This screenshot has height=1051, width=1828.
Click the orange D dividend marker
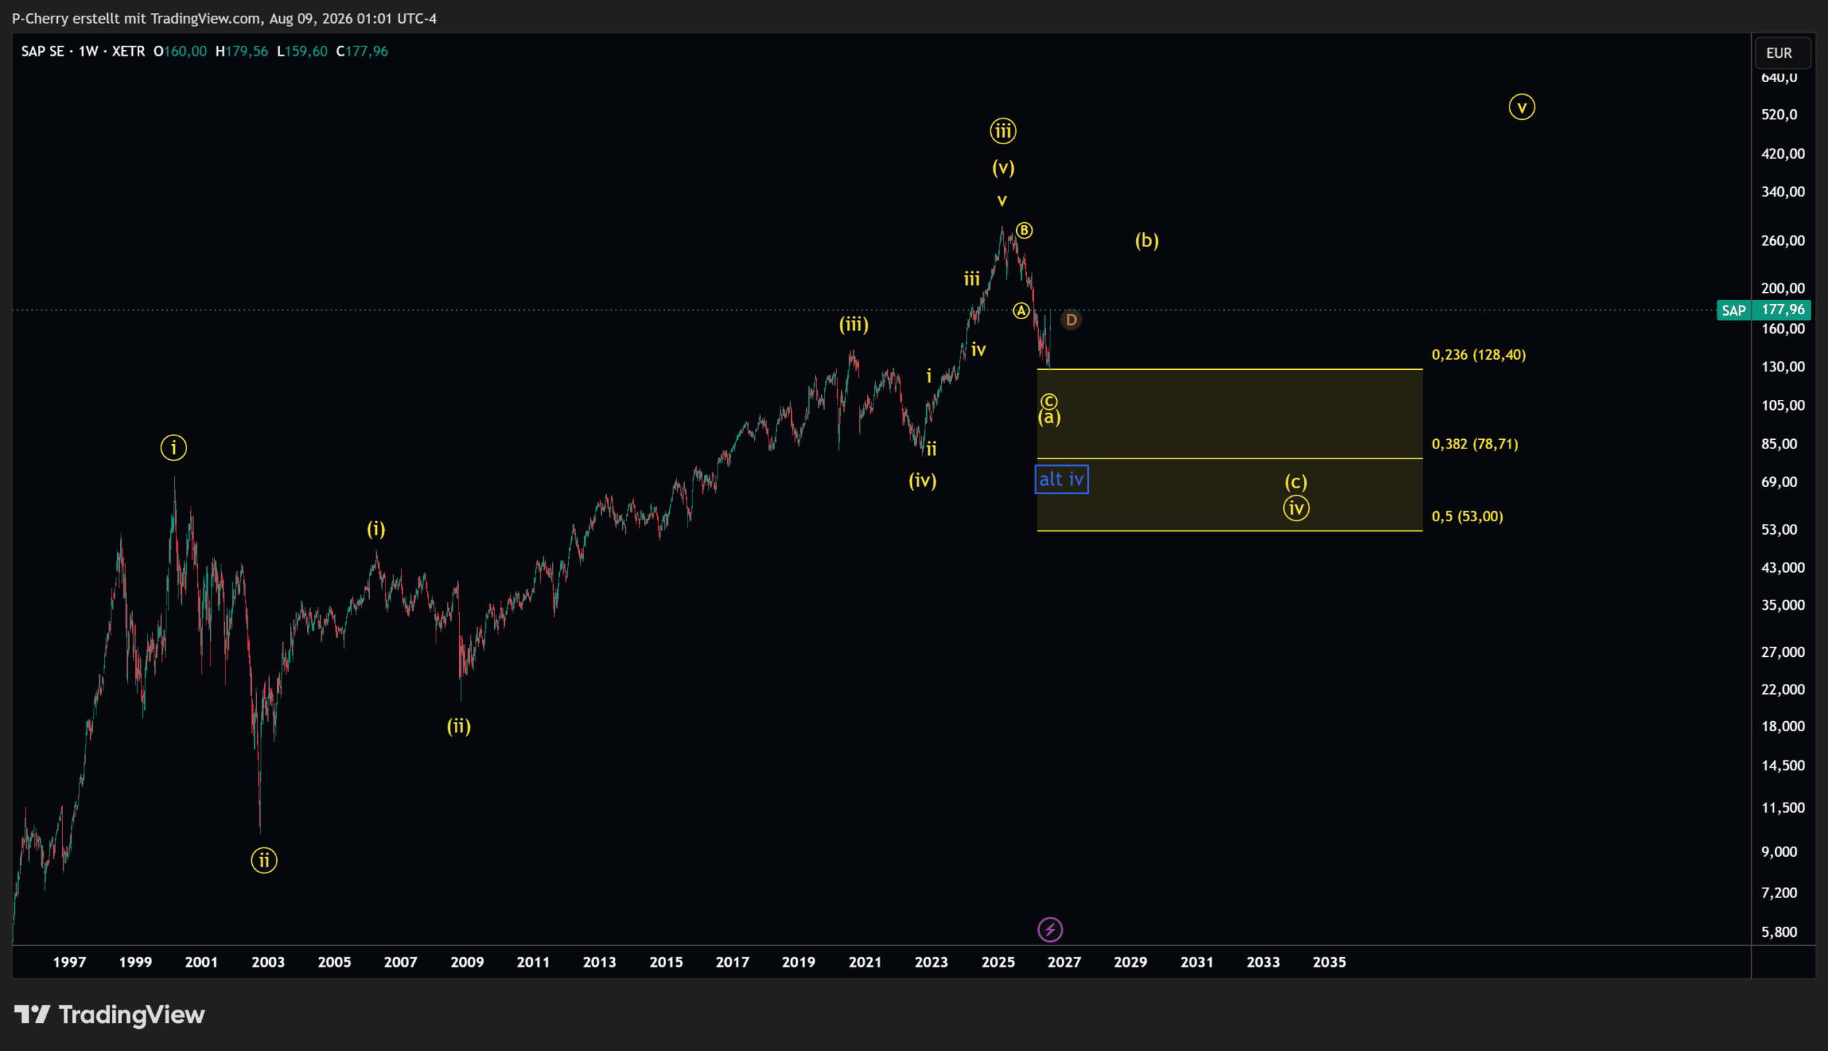(x=1071, y=320)
